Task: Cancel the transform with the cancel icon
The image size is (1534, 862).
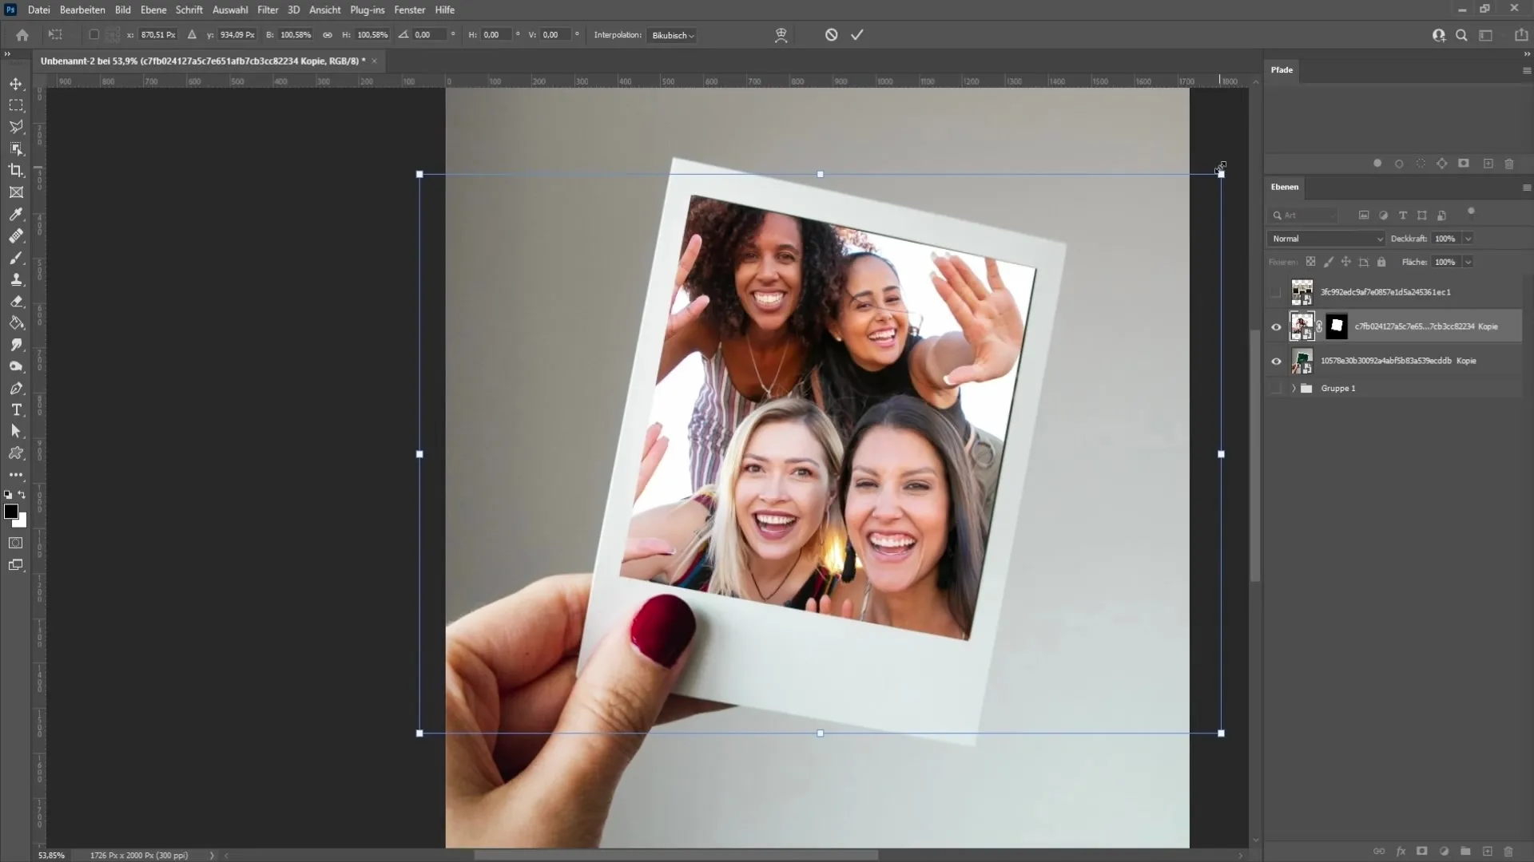Action: coord(832,35)
